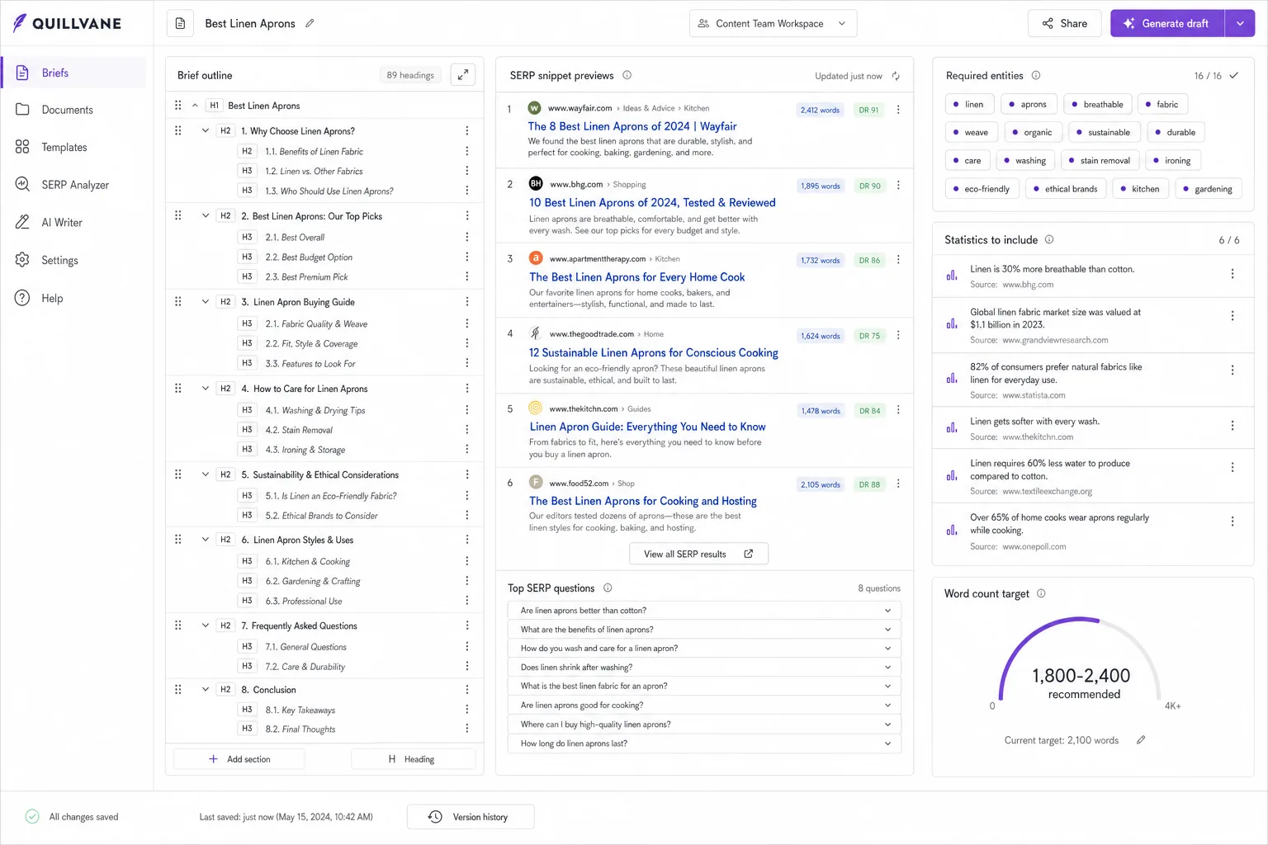This screenshot has height=845, width=1268.
Task: Grab drag handle of H1 Best Linen Aprons row
Action: pyautogui.click(x=178, y=106)
